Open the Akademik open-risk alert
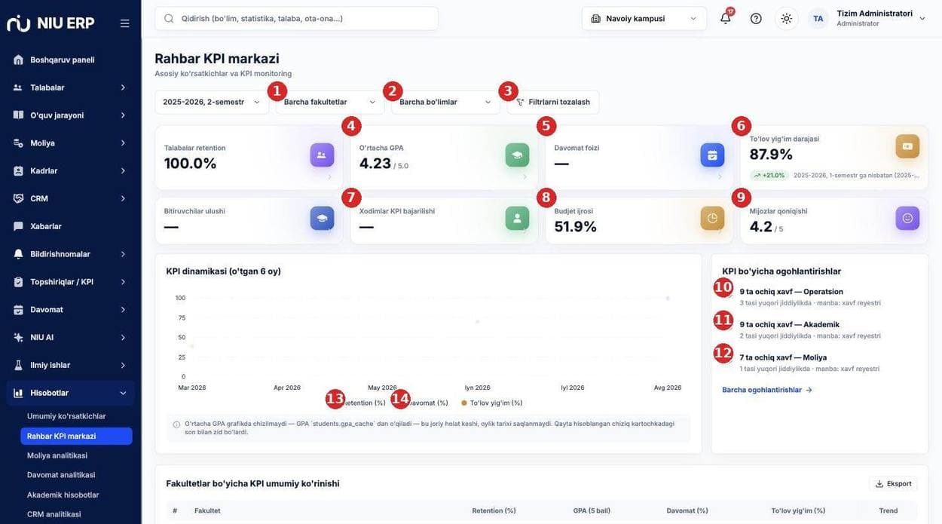 coord(810,330)
